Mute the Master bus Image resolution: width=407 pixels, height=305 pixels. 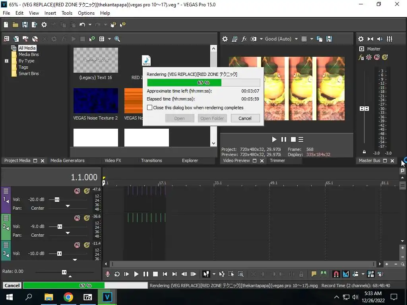[377, 57]
